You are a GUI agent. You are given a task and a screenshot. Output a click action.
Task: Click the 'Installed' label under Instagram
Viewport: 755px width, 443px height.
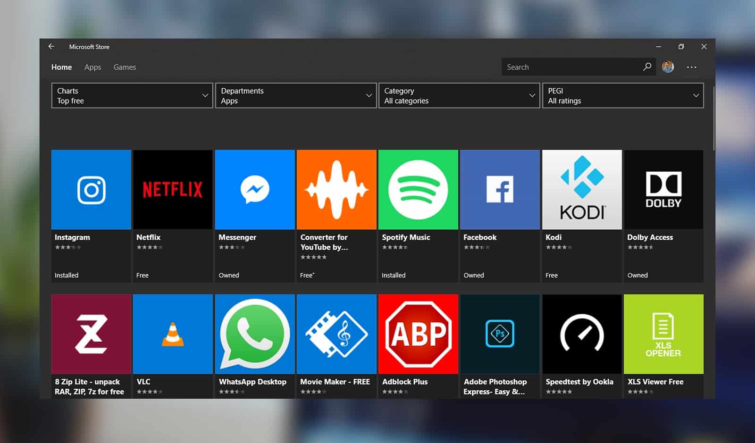(x=67, y=275)
